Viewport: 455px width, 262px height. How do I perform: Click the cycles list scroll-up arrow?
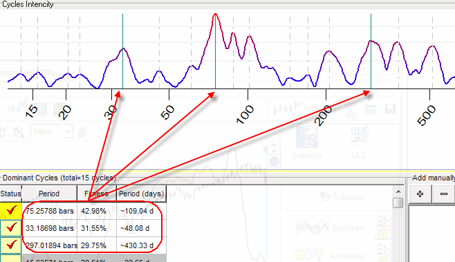tap(398, 191)
